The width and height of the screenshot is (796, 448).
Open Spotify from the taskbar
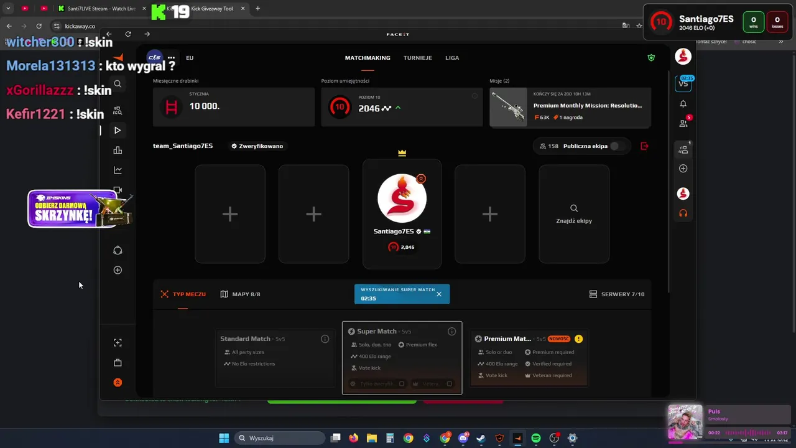tap(536, 438)
